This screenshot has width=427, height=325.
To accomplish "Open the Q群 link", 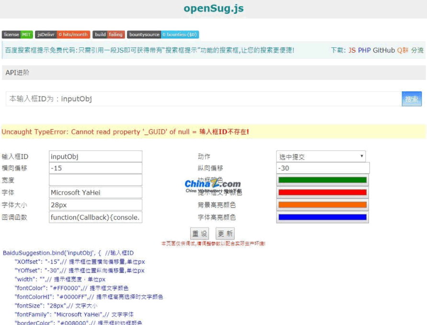I will click(x=403, y=50).
